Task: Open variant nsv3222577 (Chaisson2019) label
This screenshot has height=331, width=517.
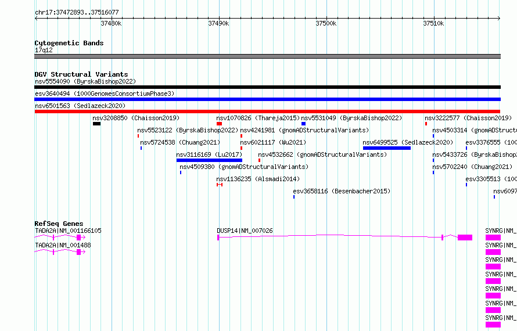Action: pos(468,118)
